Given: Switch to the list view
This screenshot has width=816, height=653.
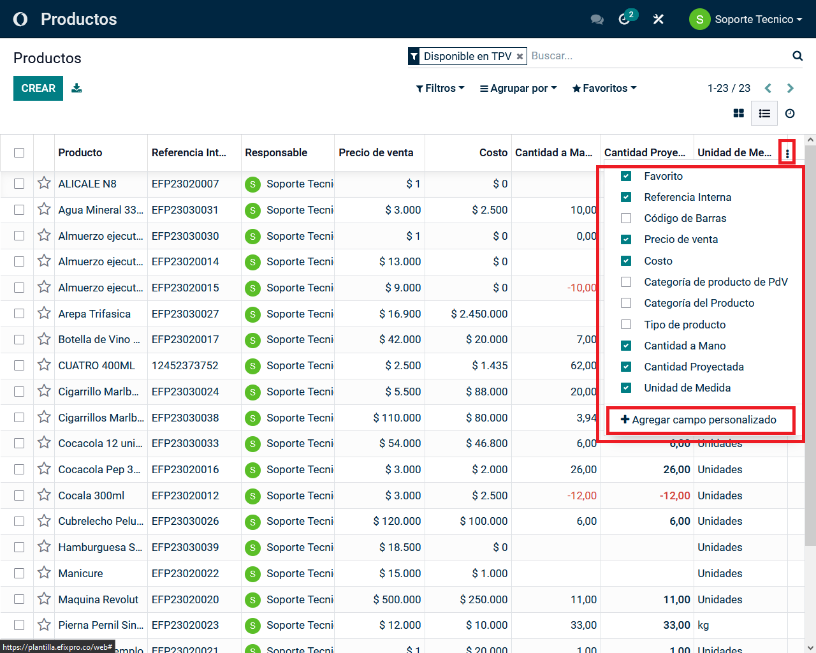Looking at the screenshot, I should click(x=764, y=114).
